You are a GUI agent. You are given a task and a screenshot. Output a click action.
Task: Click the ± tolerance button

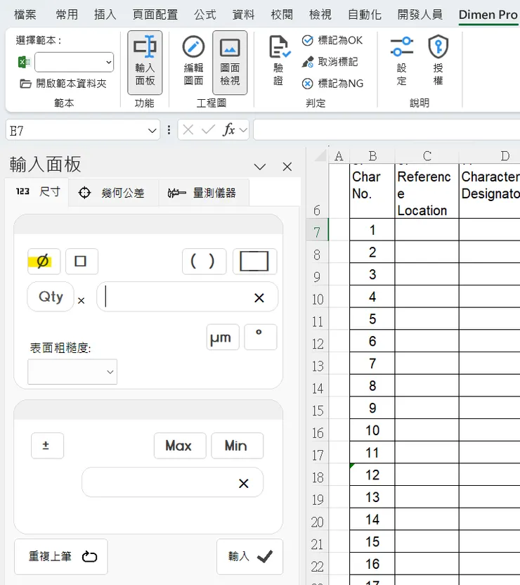point(47,446)
